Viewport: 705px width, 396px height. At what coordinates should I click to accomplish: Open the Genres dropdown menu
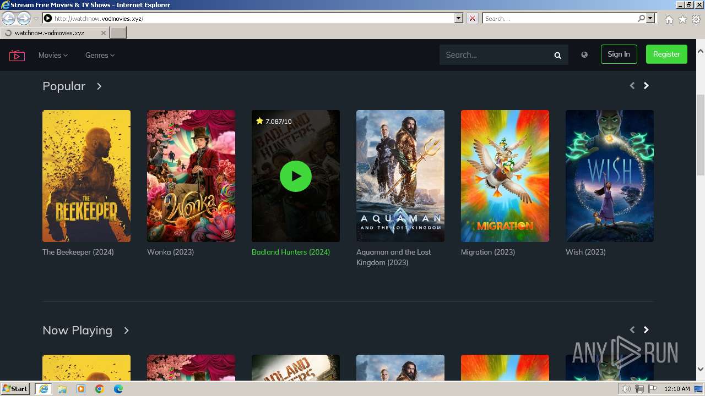click(100, 55)
